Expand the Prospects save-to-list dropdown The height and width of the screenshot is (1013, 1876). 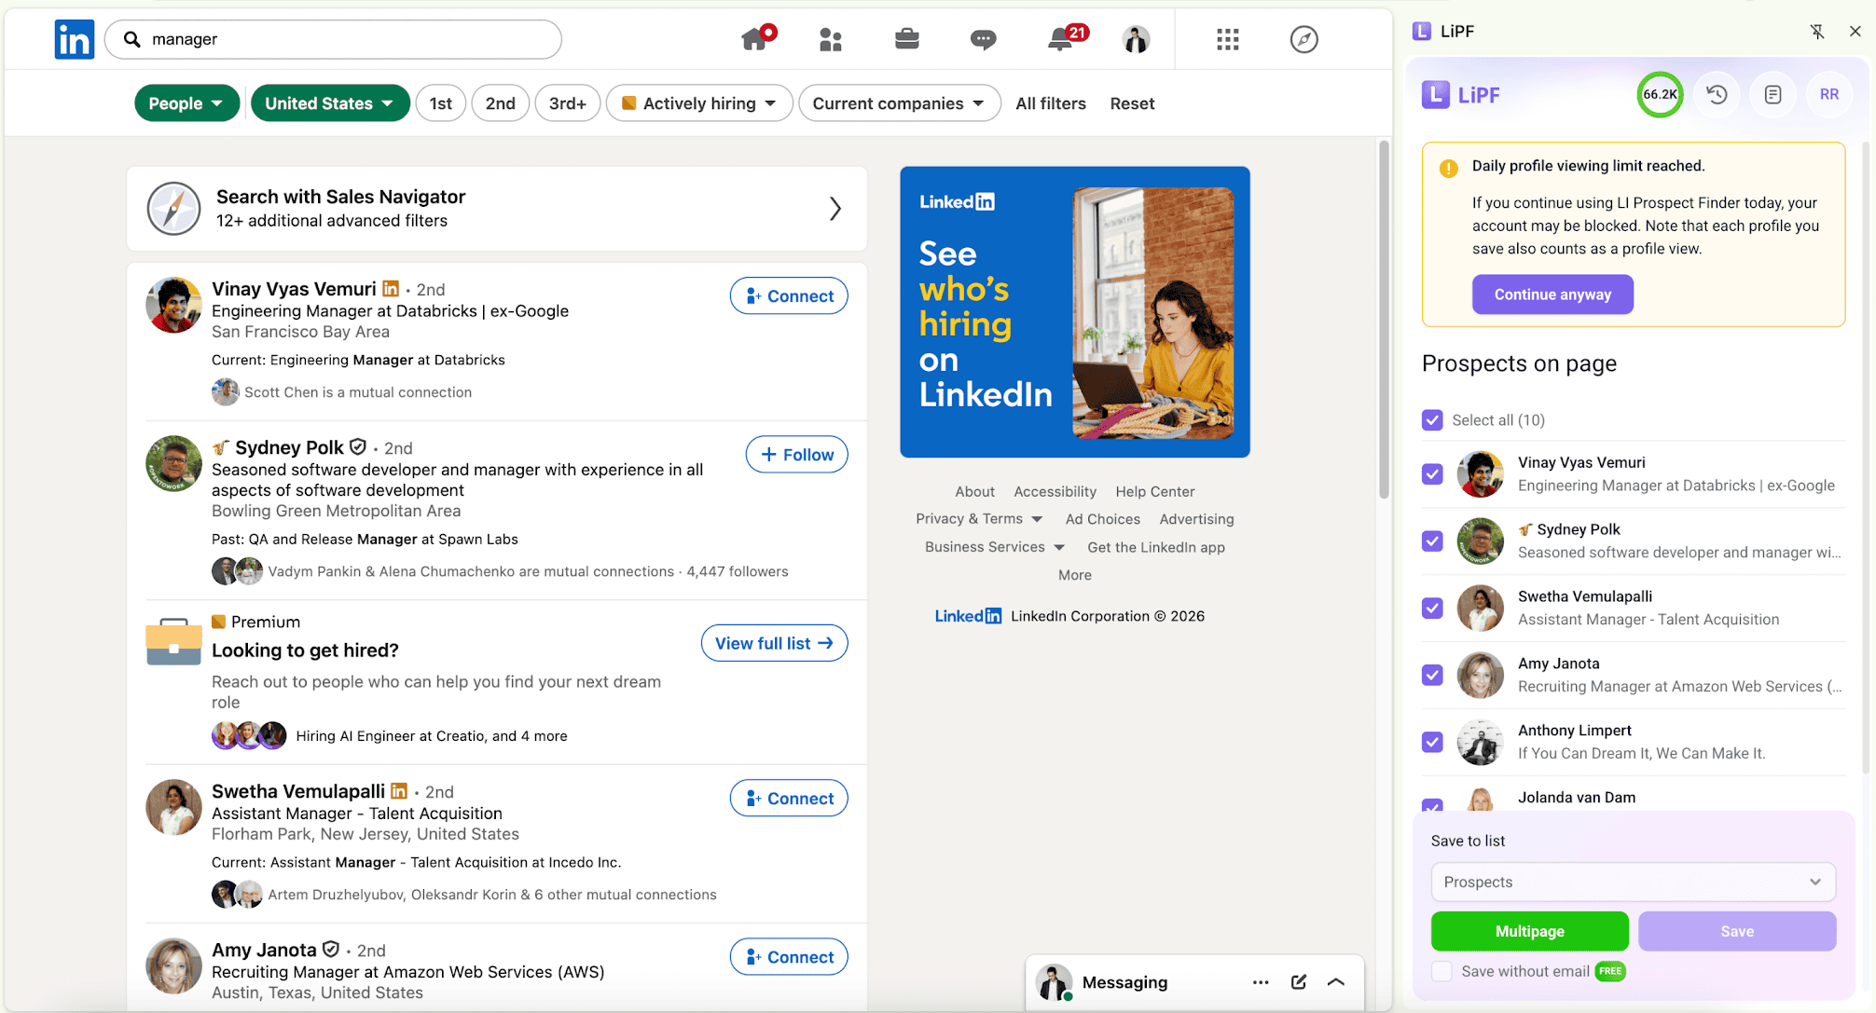(1633, 882)
